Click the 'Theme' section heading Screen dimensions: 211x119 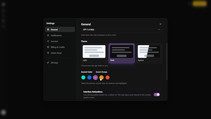[x=84, y=41]
